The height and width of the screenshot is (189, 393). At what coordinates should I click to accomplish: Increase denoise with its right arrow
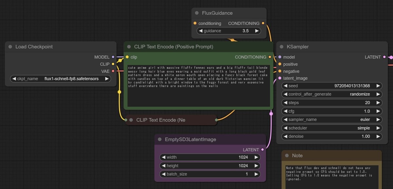(x=378, y=136)
